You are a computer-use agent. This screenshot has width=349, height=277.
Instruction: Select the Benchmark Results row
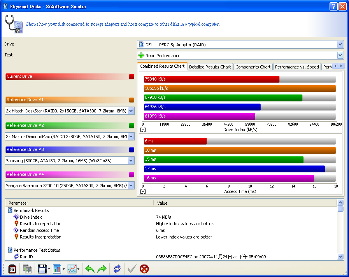pyautogui.click(x=171, y=210)
